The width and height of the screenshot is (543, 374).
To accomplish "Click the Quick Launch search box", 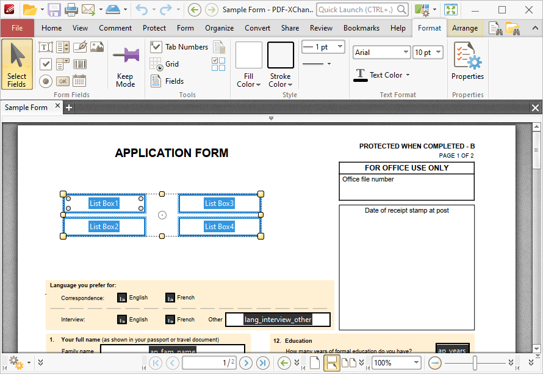I will pyautogui.click(x=362, y=10).
